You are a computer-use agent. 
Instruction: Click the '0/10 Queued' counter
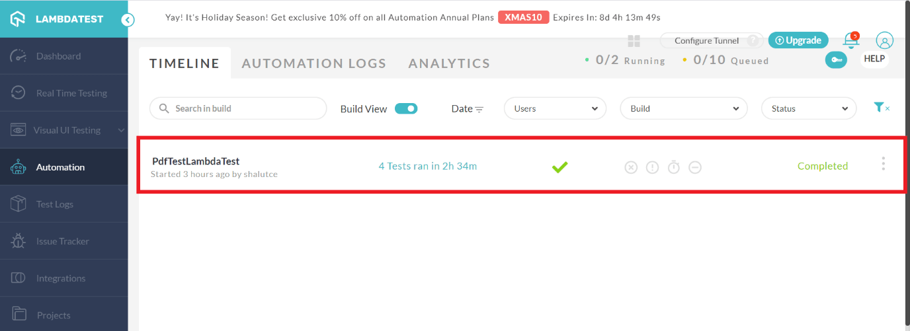coord(725,60)
